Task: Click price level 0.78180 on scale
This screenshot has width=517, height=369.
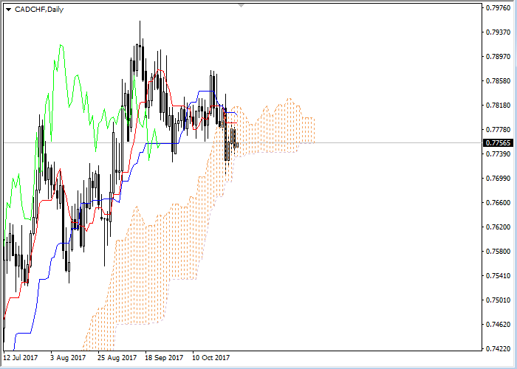Action: click(499, 105)
